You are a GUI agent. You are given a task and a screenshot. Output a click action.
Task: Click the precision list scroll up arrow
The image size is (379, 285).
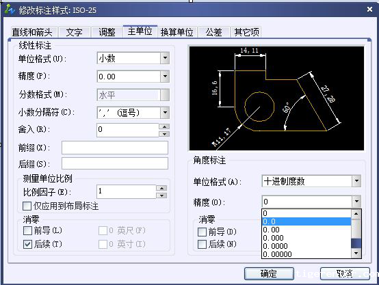tap(356, 214)
